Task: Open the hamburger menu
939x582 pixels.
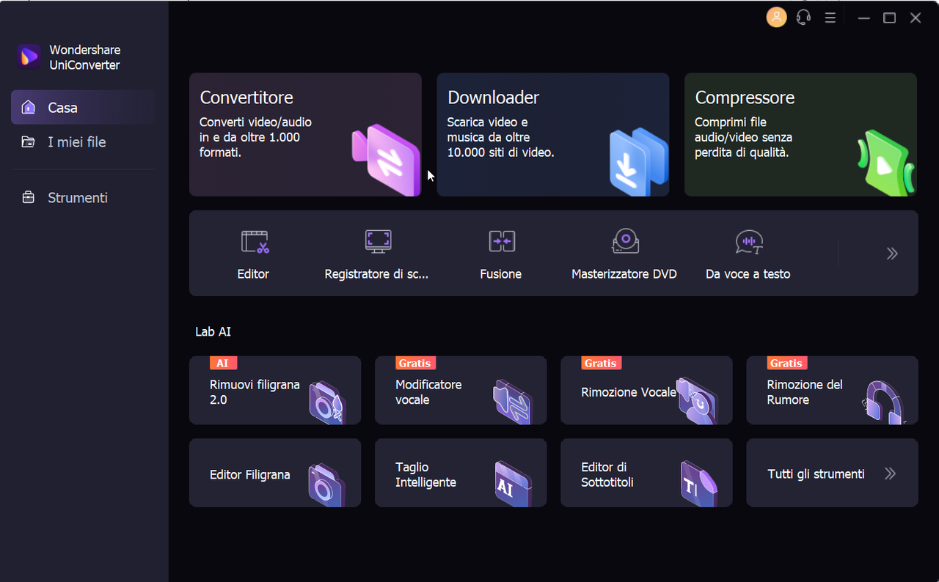Action: click(830, 17)
